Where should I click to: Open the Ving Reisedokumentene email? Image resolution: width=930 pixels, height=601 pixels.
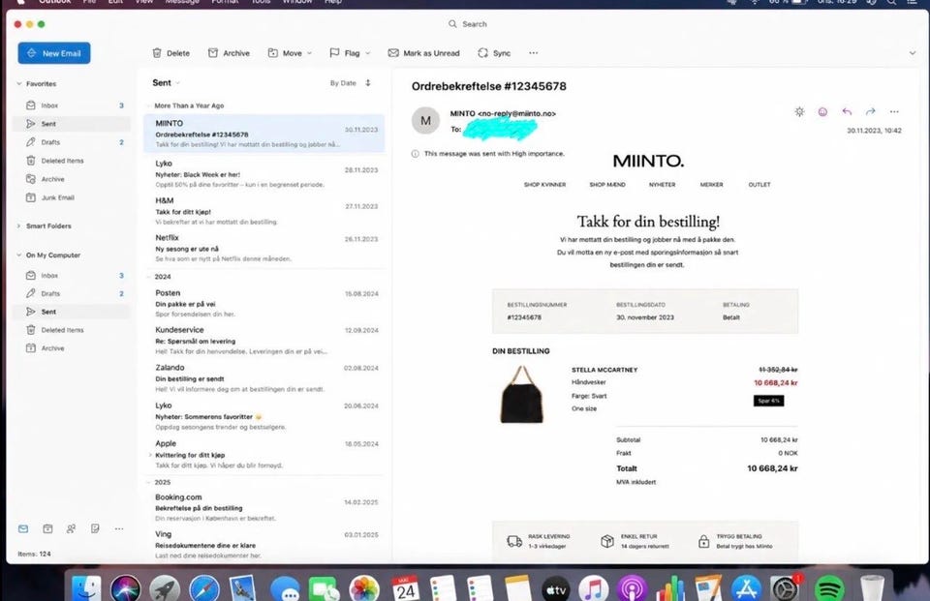pos(264,545)
